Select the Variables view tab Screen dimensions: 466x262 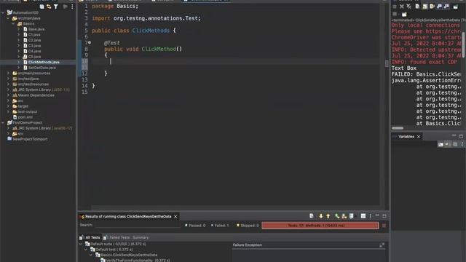[x=406, y=137]
